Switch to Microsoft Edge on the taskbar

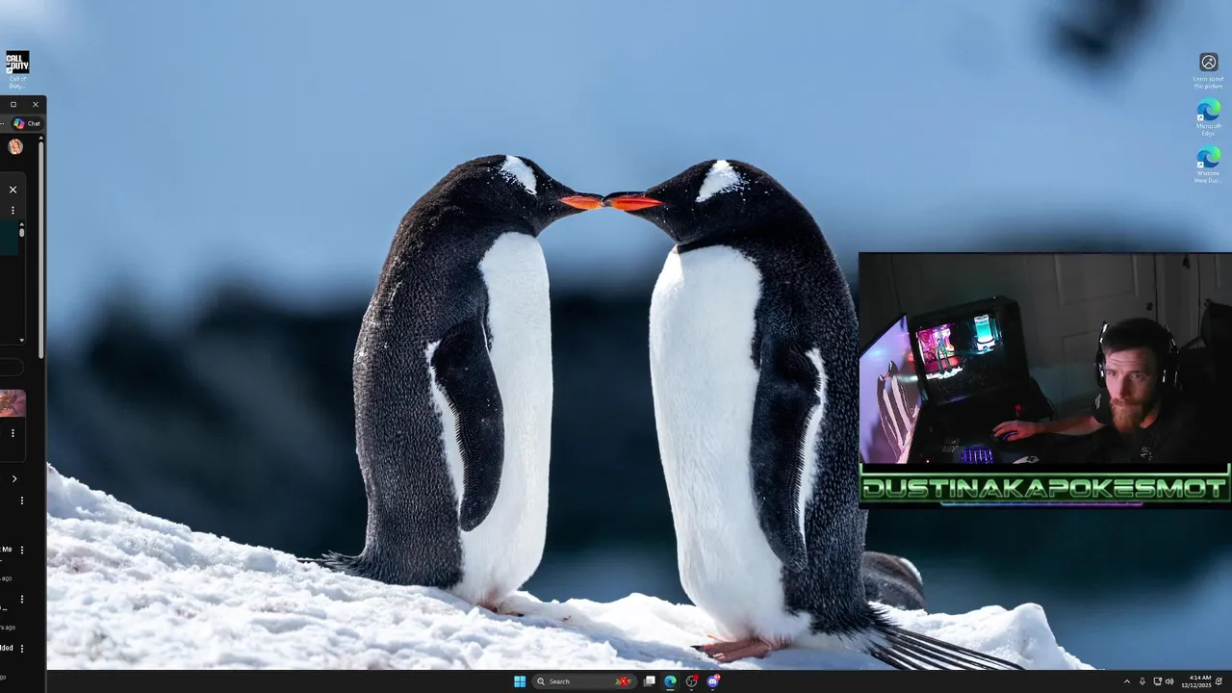coord(670,681)
